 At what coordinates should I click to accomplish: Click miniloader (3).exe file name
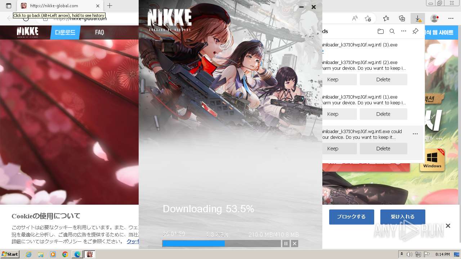pos(360,45)
